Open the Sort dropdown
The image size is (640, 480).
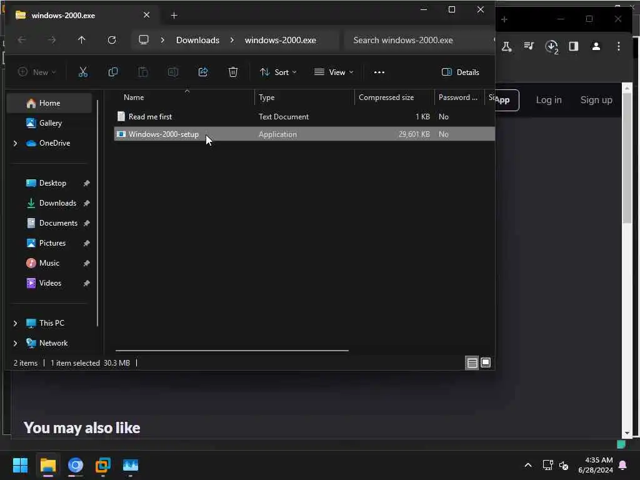coord(278,72)
